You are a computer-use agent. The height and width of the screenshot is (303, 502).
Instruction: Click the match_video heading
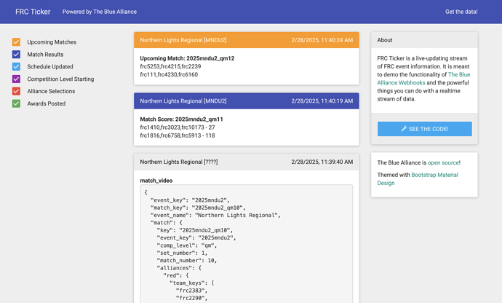156,181
